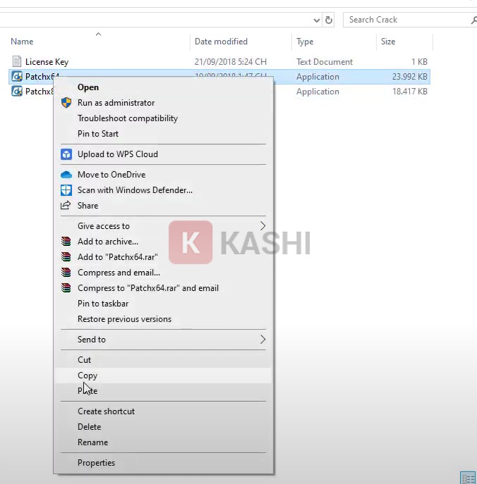Select Compress and email...

119,273
